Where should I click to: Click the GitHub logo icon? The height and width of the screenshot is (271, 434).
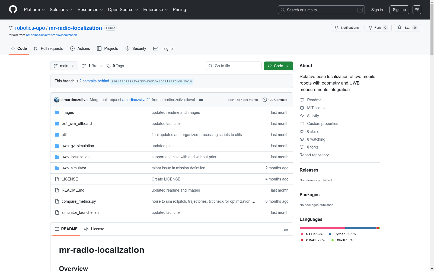click(13, 9)
